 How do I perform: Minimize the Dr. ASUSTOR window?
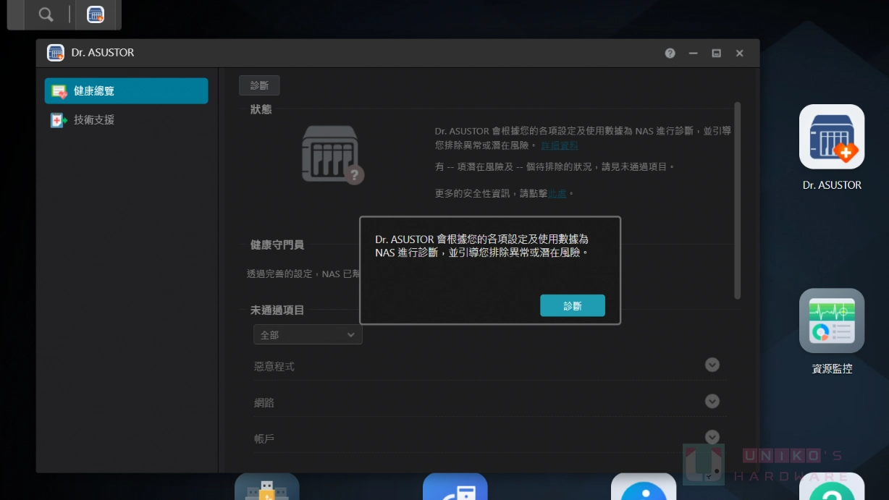click(694, 53)
